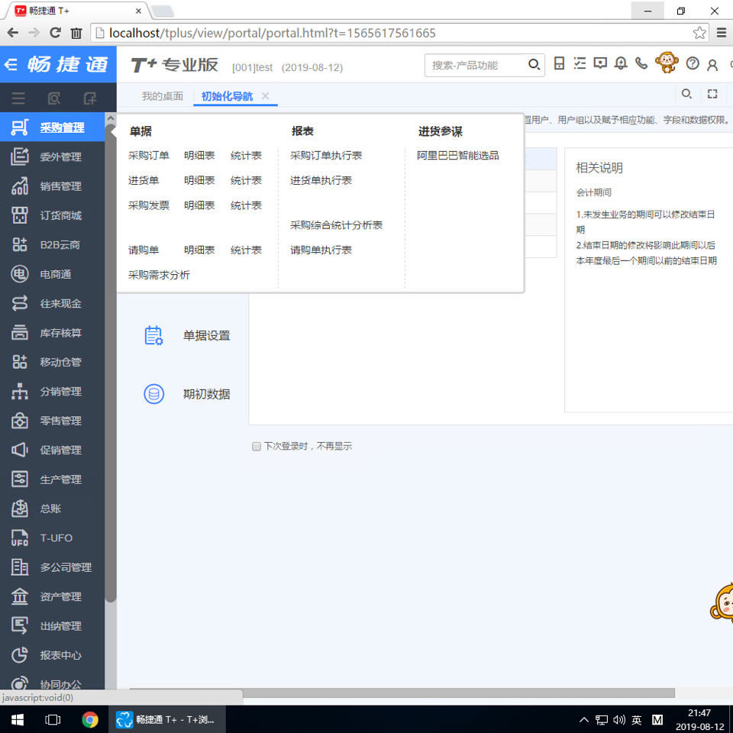The height and width of the screenshot is (733, 733).
Task: Open 期初数据 initial data icon
Action: click(x=154, y=394)
